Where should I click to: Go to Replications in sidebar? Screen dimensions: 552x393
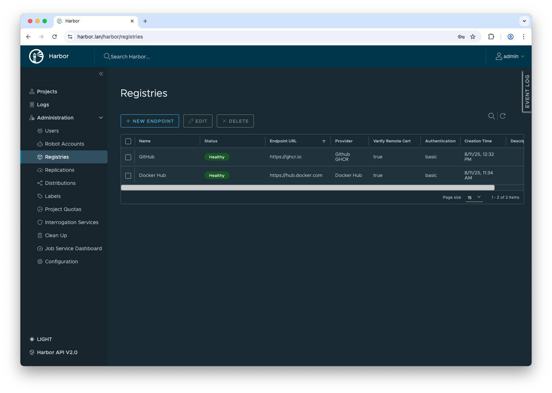click(x=60, y=170)
